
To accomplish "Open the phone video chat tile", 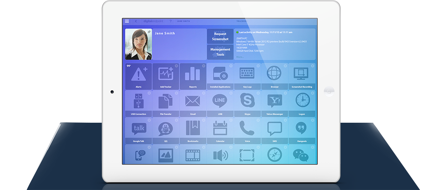I will pyautogui.click(x=139, y=154).
